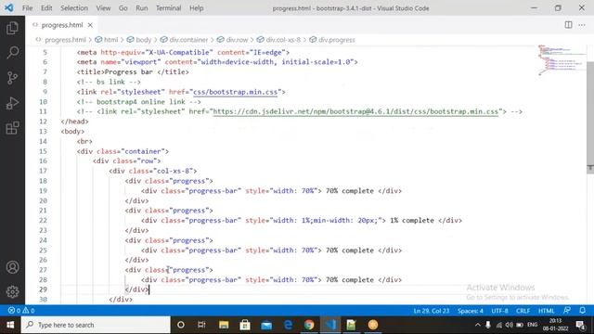Change file encoding UTF-8

click(499, 311)
